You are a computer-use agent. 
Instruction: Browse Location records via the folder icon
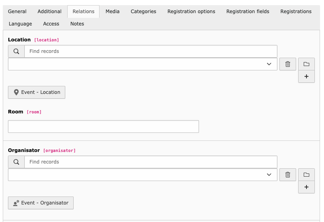[306, 64]
